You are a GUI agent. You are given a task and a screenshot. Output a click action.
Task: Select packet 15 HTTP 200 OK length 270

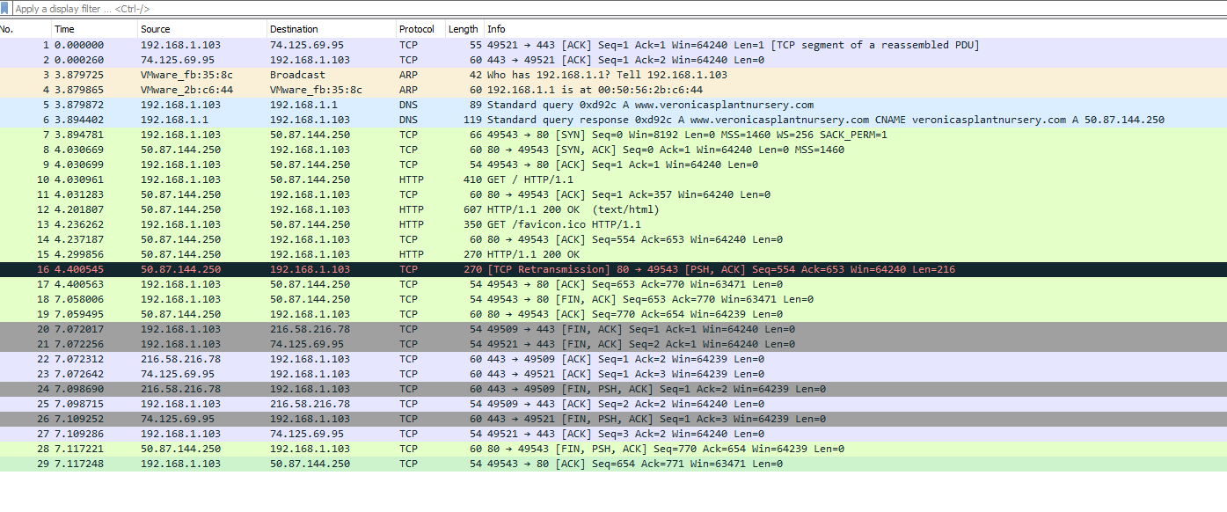click(x=613, y=254)
